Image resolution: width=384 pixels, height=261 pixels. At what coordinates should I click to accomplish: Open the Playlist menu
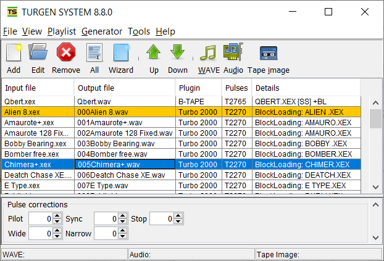pyautogui.click(x=62, y=31)
